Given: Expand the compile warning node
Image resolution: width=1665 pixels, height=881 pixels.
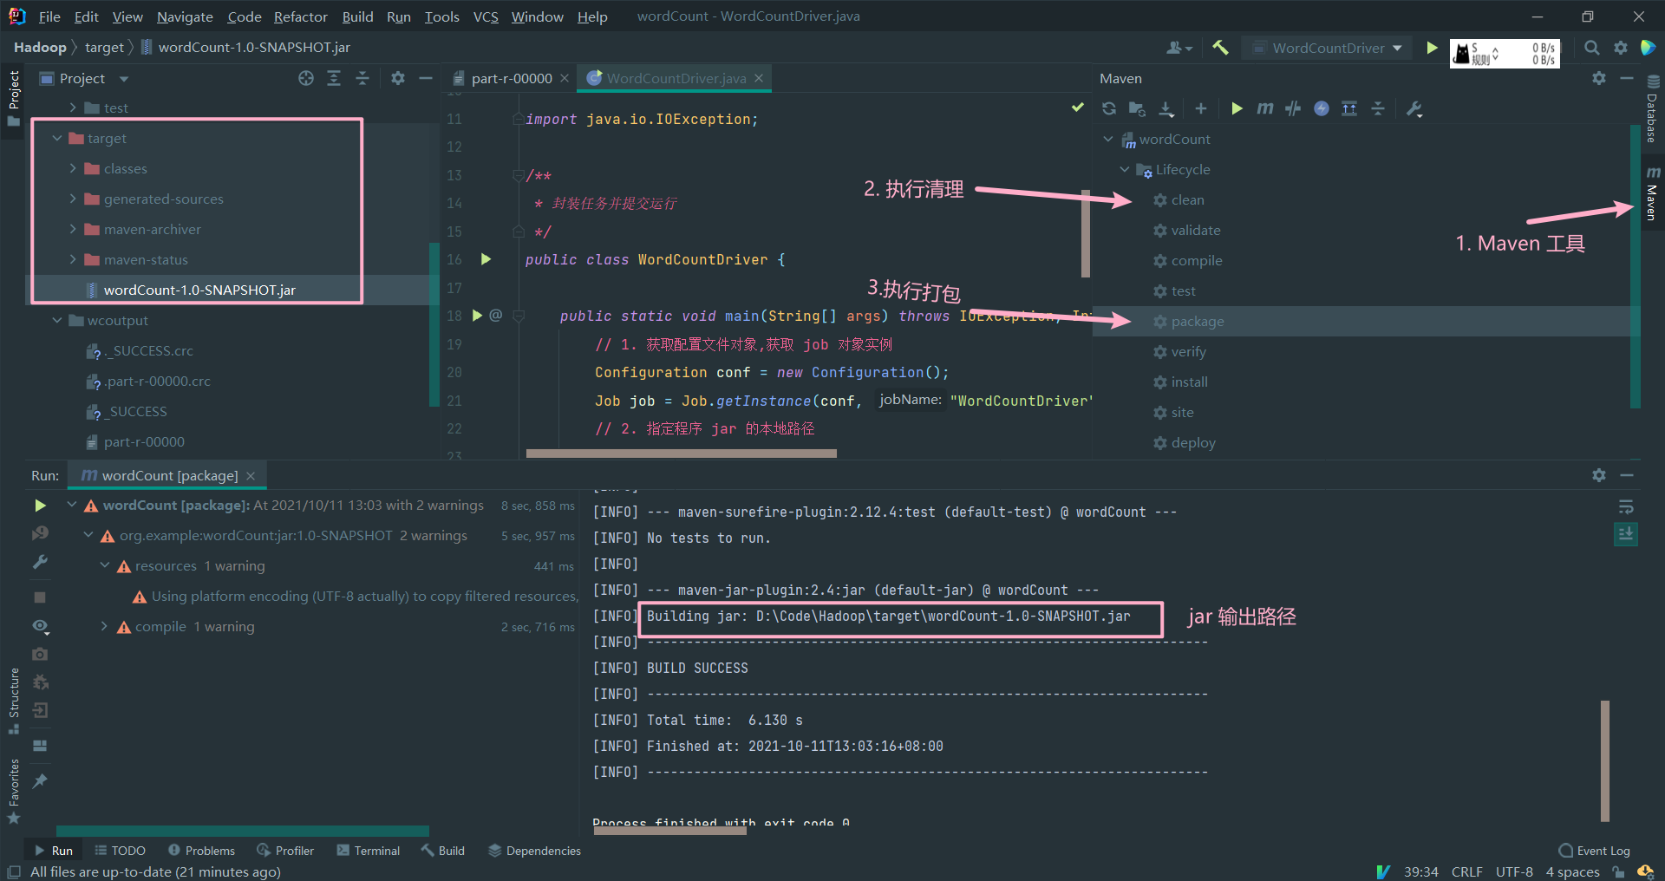Looking at the screenshot, I should [x=104, y=627].
